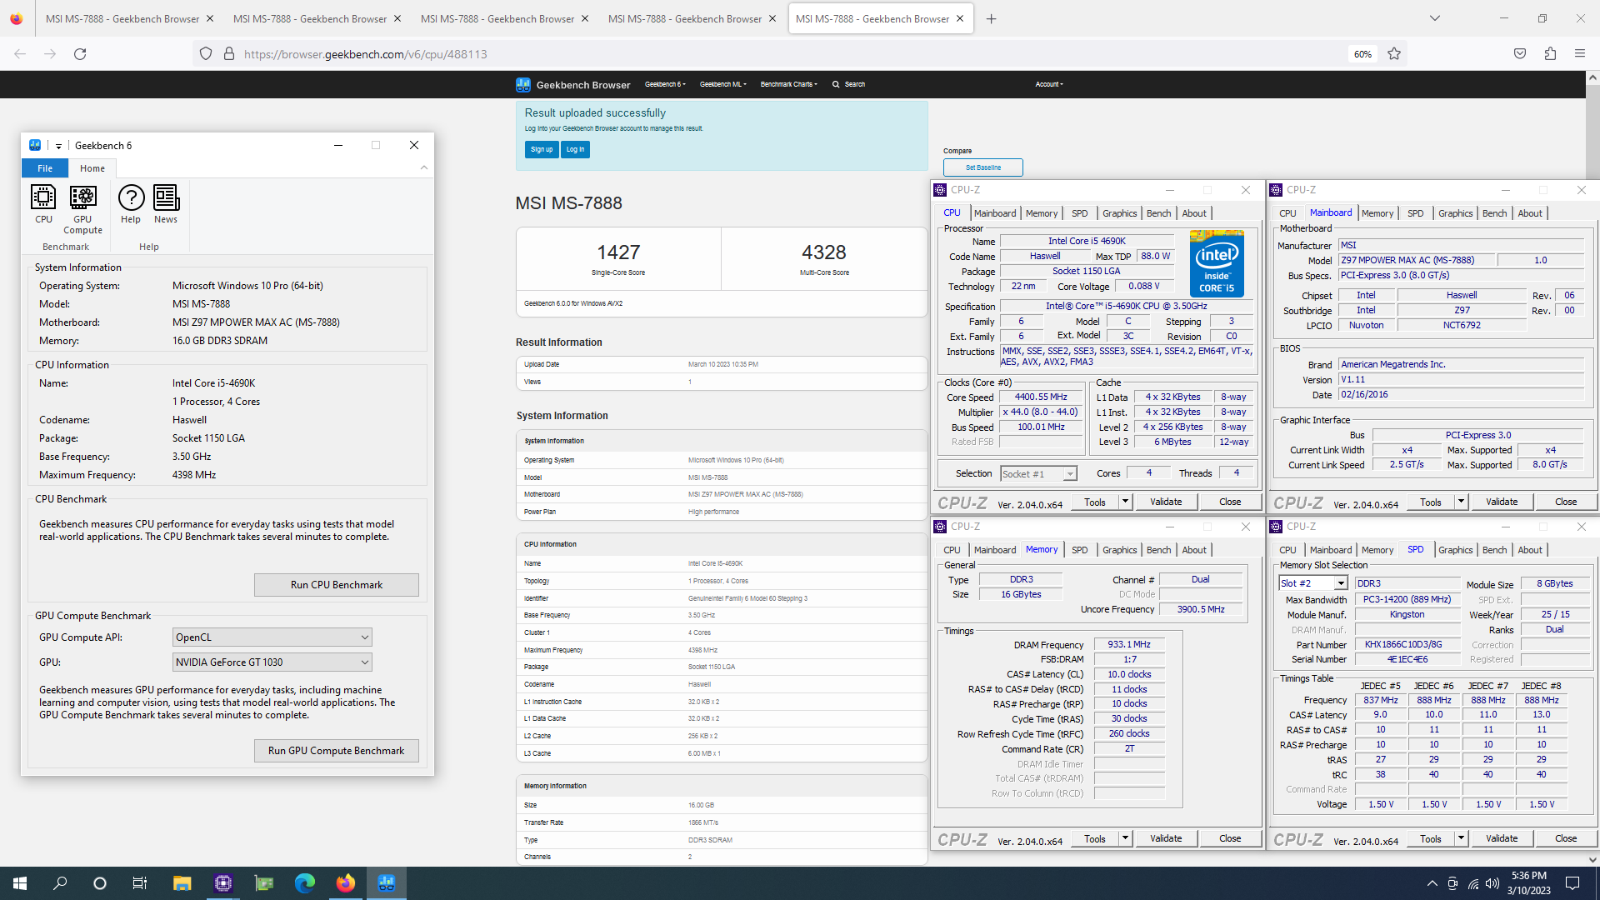1600x900 pixels.
Task: Click the Cortana circle icon on taskbar
Action: pyautogui.click(x=100, y=883)
